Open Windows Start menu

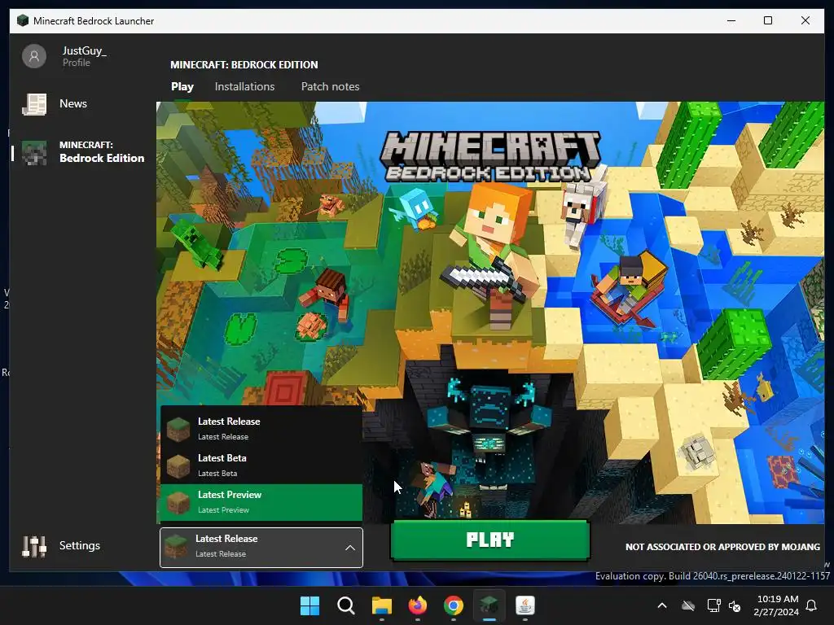click(x=309, y=605)
